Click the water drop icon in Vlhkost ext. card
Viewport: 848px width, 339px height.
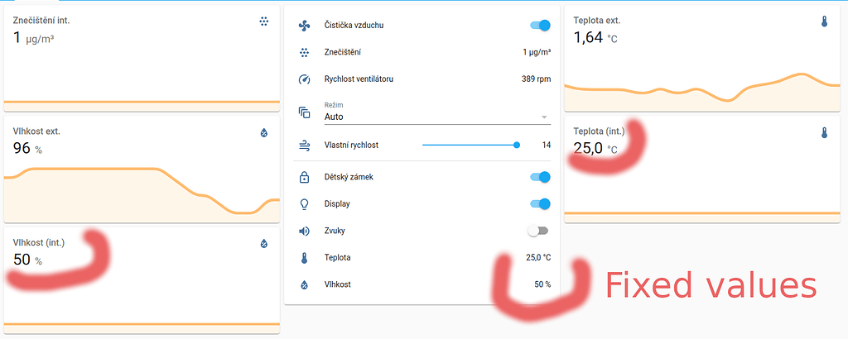[x=264, y=133]
